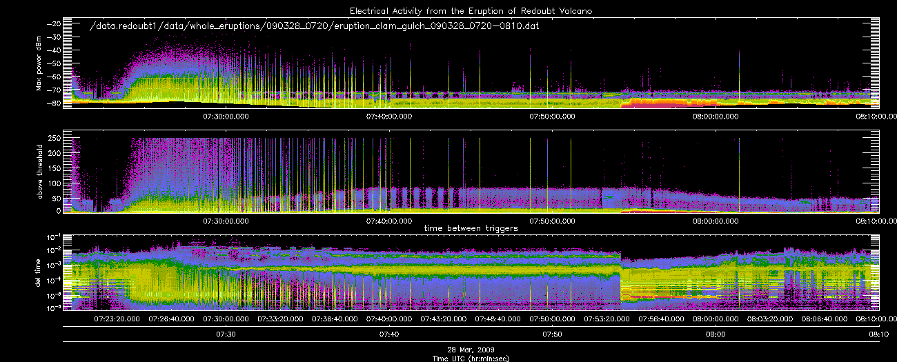Click the -20 tick on Max power axis
The height and width of the screenshot is (362, 897).
click(x=53, y=23)
